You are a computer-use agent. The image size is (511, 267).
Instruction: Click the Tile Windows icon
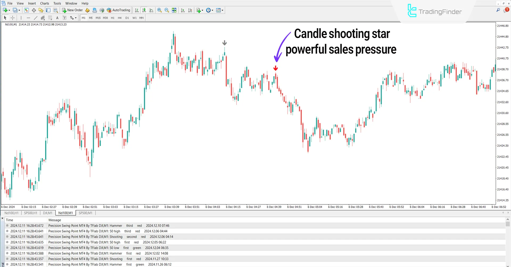click(x=174, y=10)
